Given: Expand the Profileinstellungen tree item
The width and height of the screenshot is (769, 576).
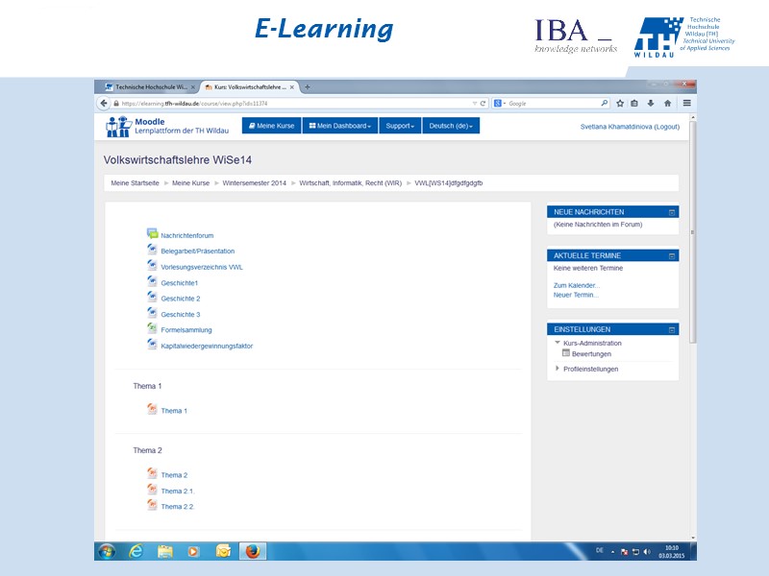Looking at the screenshot, I should pos(558,368).
